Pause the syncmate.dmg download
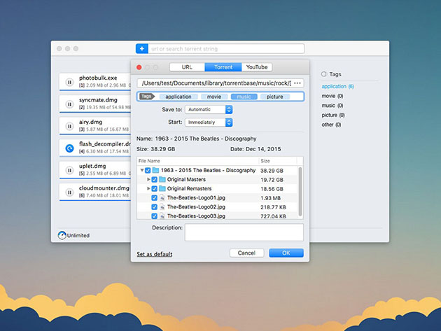Image resolution: width=441 pixels, height=331 pixels. pos(69,104)
